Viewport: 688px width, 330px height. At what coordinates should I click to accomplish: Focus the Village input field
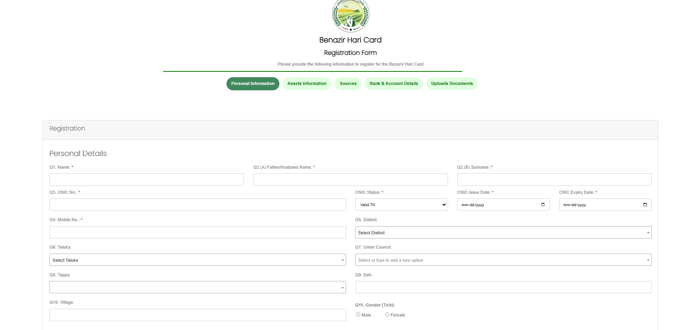point(197,315)
